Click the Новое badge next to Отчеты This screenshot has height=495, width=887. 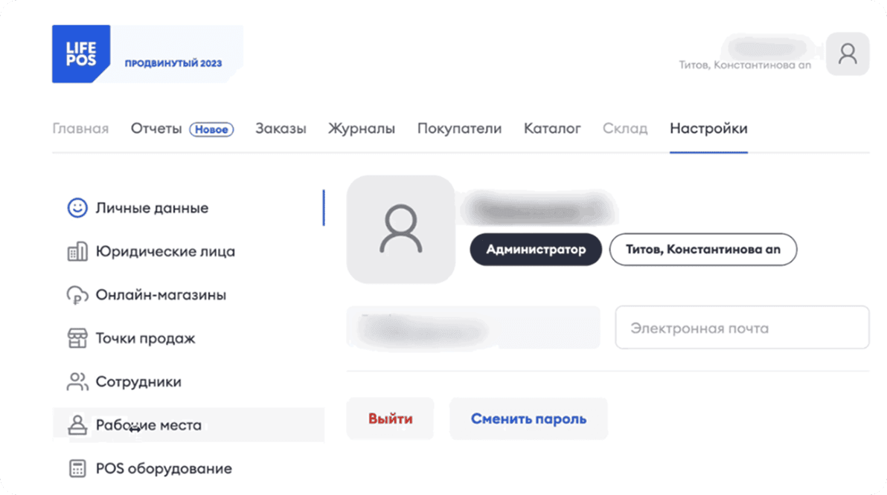(211, 129)
